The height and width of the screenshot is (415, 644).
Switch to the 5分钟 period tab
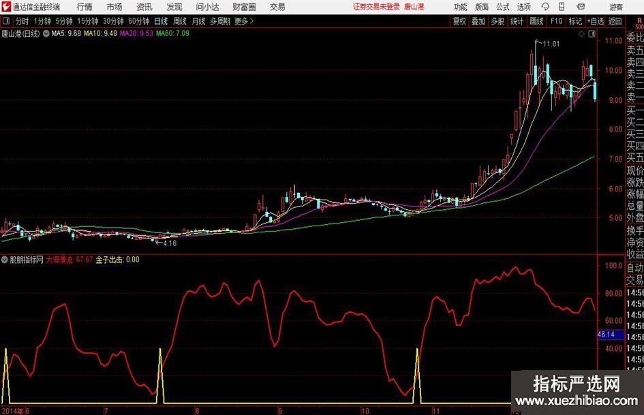pyautogui.click(x=63, y=21)
